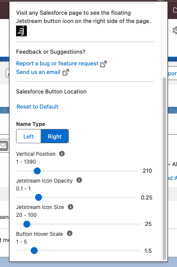Viewport: 177px width, 267px height.
Task: Open the Salesforce setup gear icon behind the popup
Action: pyautogui.click(x=175, y=31)
